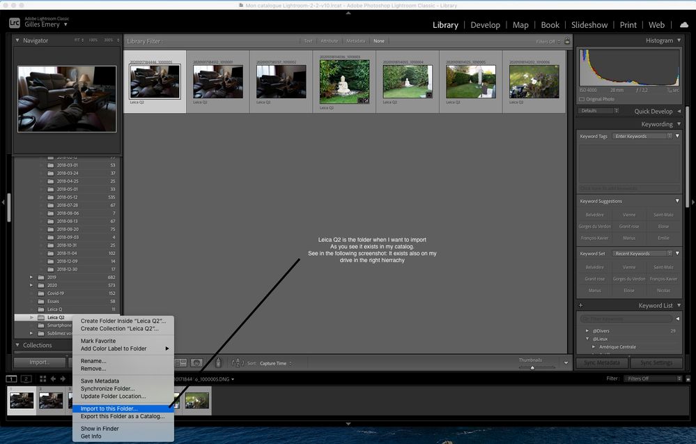Toggle the A-Z sort direction icon
Screen dimensions: 696x444
coord(238,362)
